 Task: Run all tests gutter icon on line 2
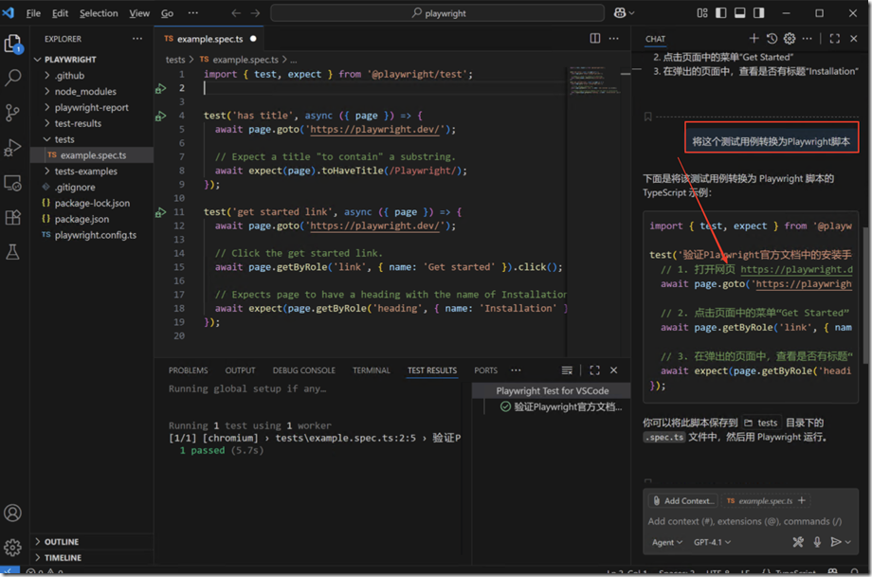click(x=161, y=88)
